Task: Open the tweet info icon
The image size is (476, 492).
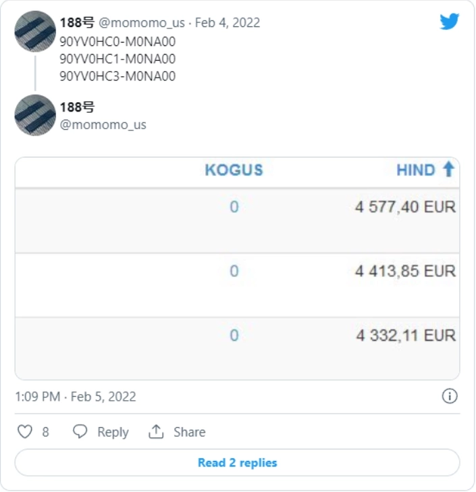Action: click(x=450, y=396)
